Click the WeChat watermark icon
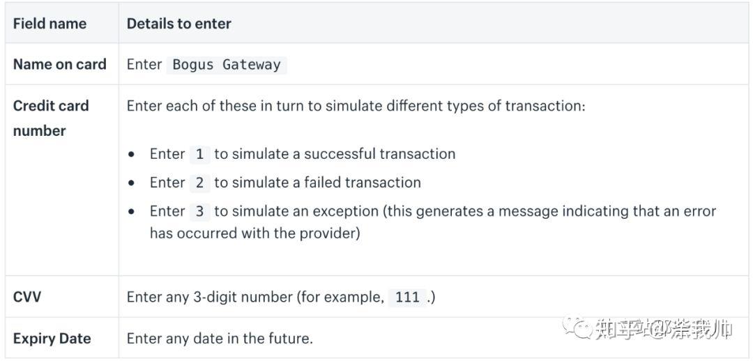The width and height of the screenshot is (753, 361). [x=578, y=328]
